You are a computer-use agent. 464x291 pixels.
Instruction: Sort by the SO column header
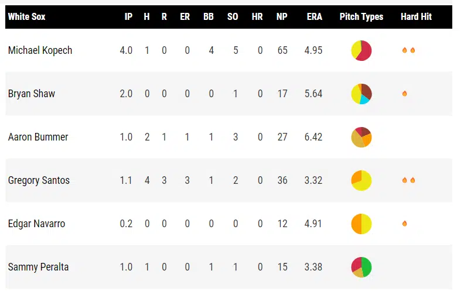[233, 17]
